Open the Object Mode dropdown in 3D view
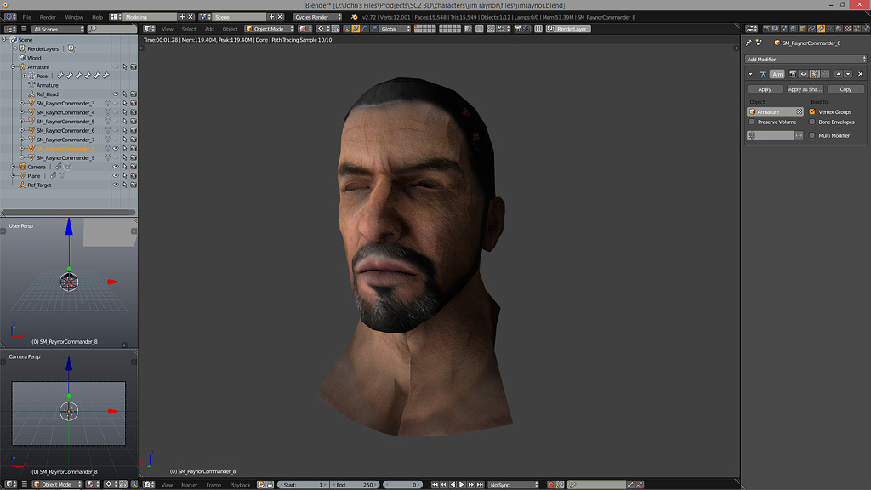This screenshot has width=871, height=490. 270,29
